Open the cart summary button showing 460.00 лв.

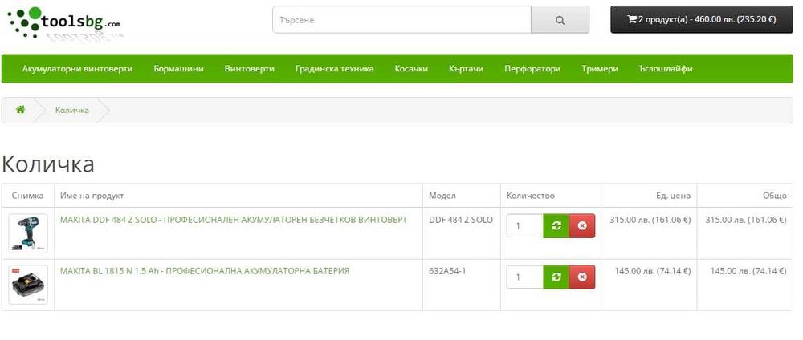coord(702,19)
